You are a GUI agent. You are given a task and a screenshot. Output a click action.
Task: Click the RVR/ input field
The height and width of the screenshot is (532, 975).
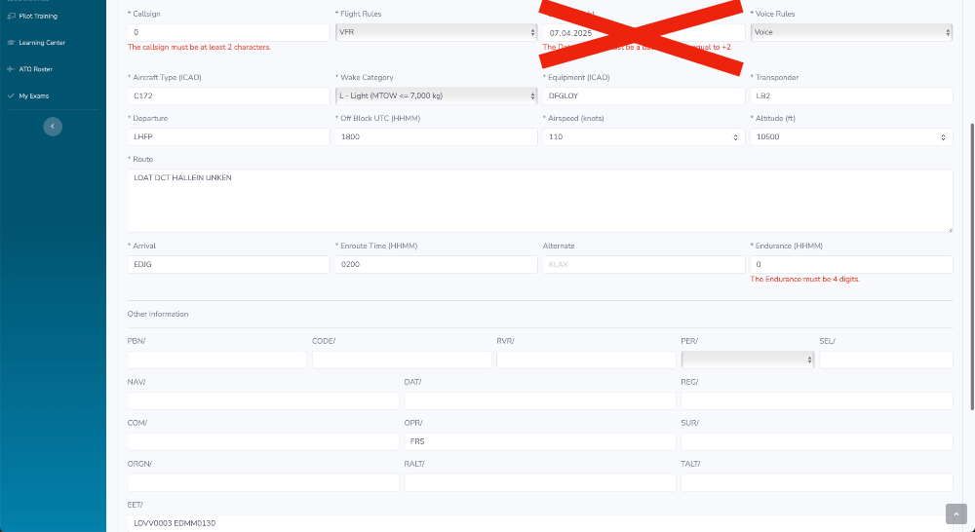coord(586,360)
